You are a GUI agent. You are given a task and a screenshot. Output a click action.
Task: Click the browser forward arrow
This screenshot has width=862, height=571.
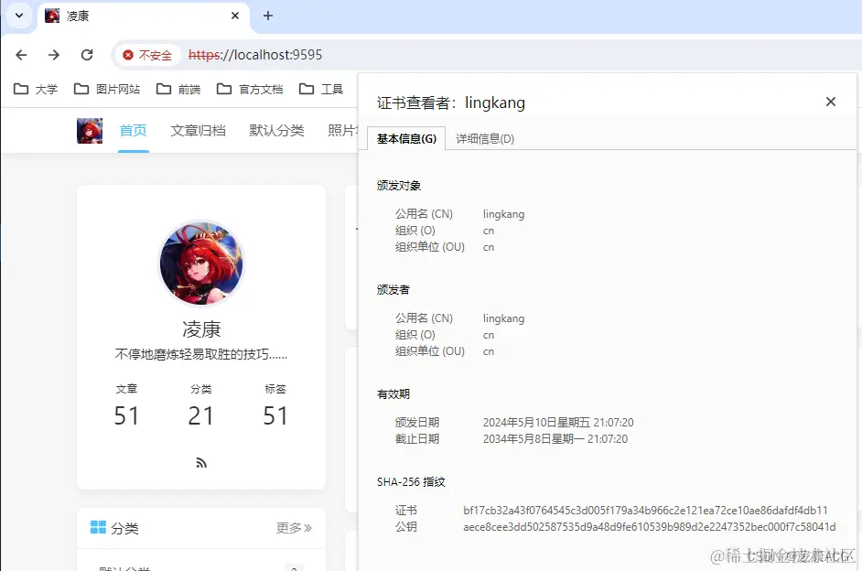tap(53, 55)
